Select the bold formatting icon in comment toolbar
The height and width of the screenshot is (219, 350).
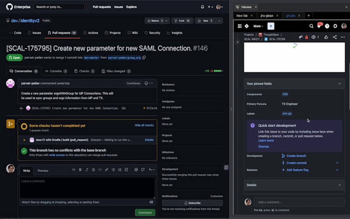(x=80, y=170)
